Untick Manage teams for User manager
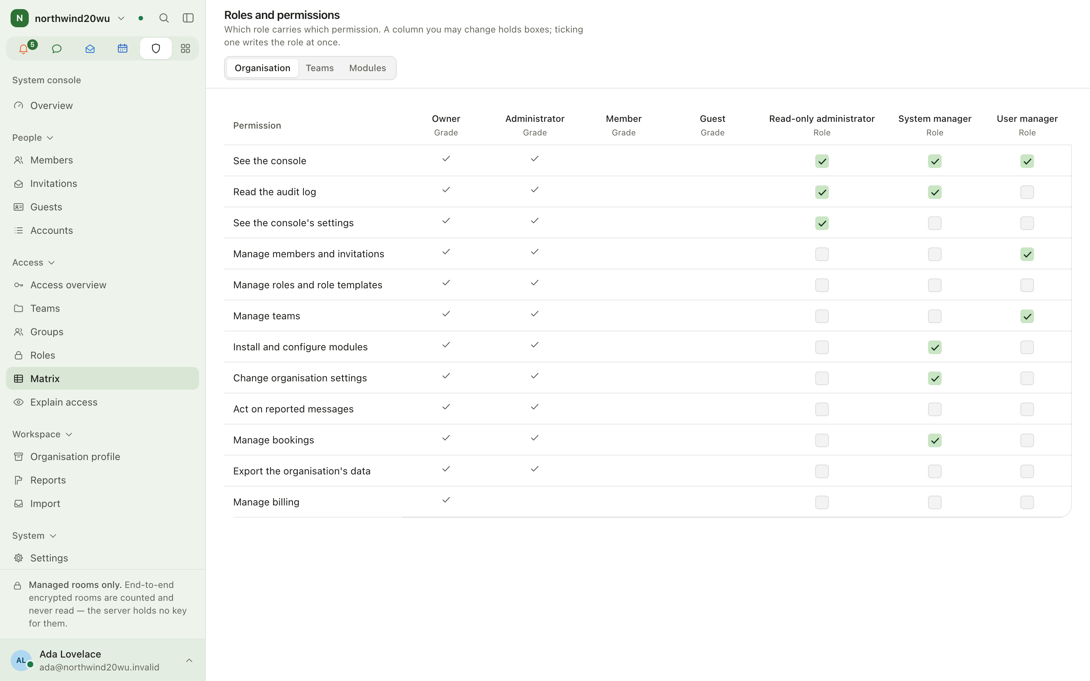This screenshot has width=1090, height=681. 1027,316
